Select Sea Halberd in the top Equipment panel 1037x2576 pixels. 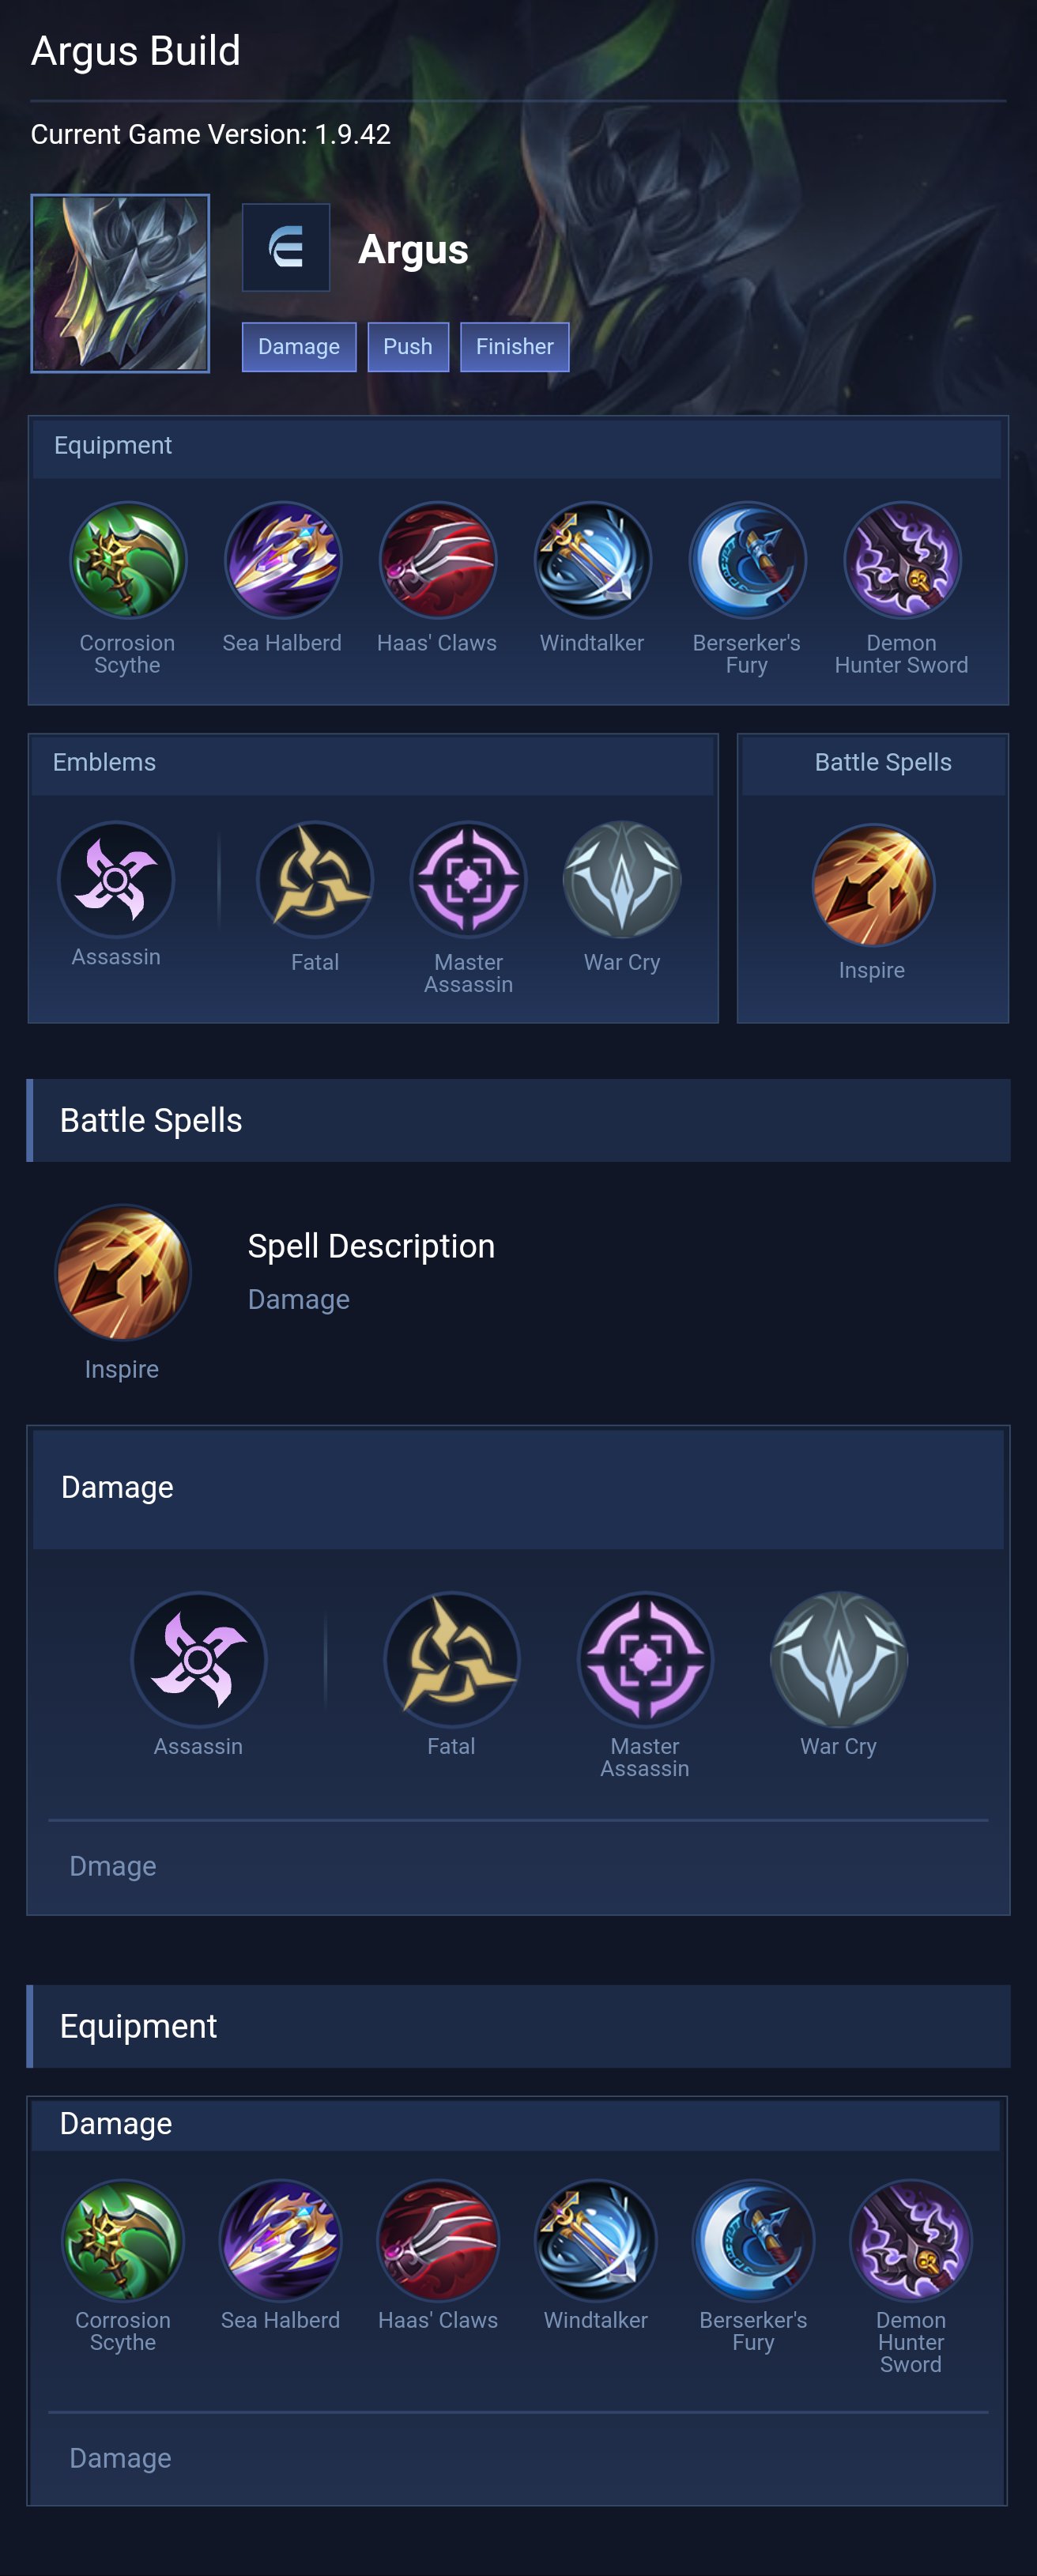[x=283, y=561]
